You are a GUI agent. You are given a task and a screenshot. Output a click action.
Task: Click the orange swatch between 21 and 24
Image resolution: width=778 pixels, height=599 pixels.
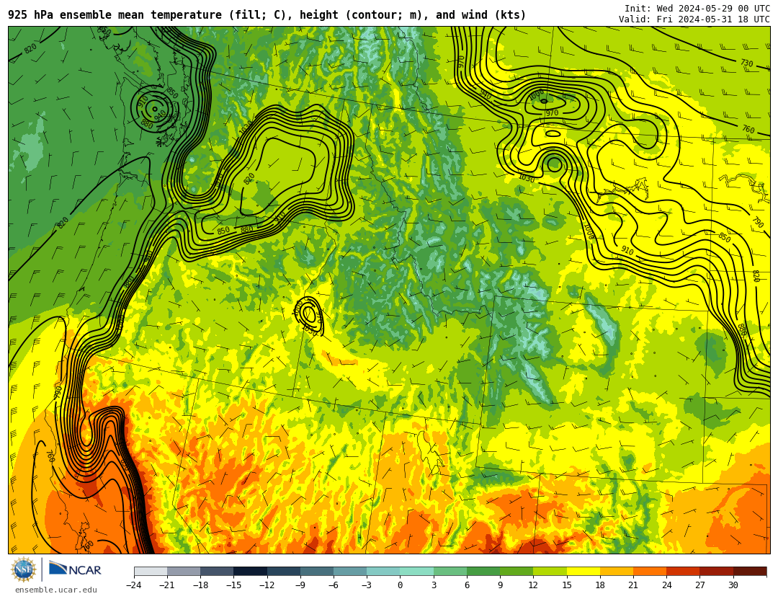[650, 571]
